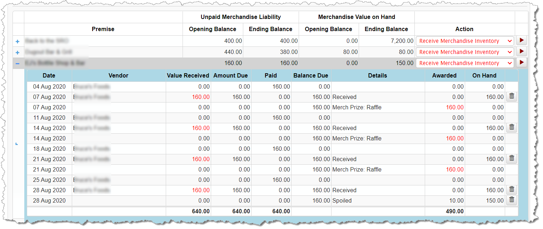Click the Premise column header
The height and width of the screenshot is (229, 543).
click(103, 29)
